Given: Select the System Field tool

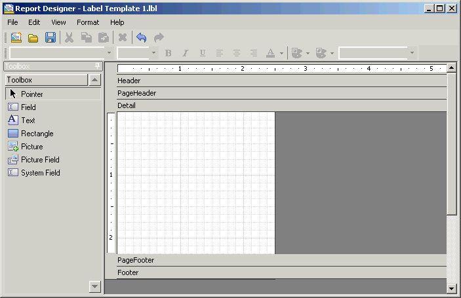Looking at the screenshot, I should (53, 173).
